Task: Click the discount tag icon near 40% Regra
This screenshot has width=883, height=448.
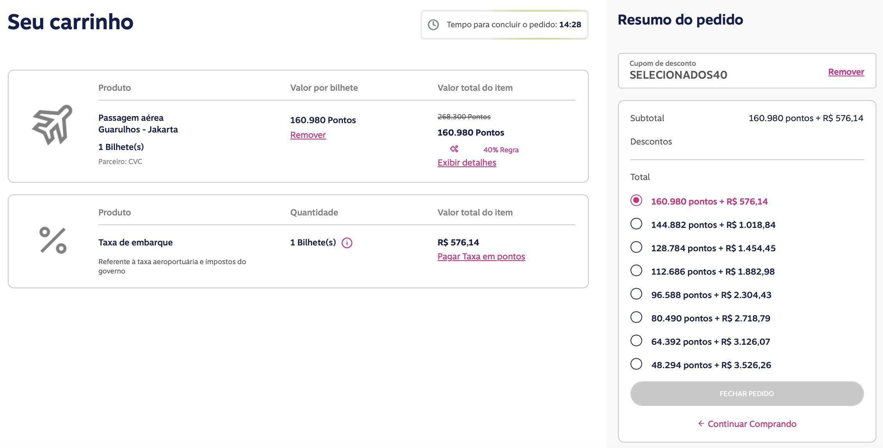Action: coord(454,149)
